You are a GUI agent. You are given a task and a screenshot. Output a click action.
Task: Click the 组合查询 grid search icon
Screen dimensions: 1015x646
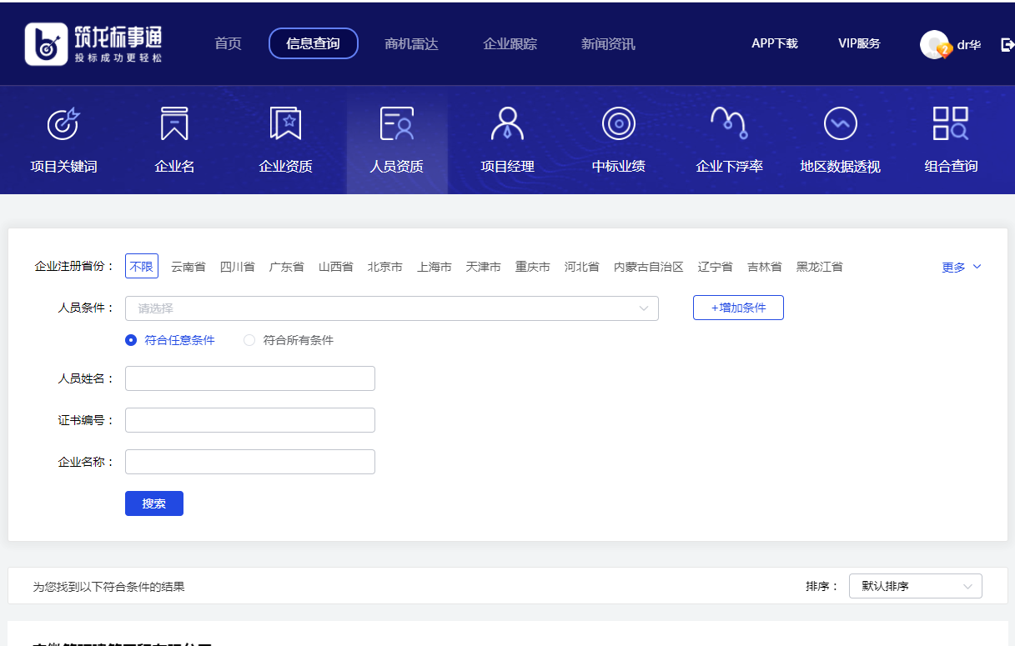pos(951,124)
